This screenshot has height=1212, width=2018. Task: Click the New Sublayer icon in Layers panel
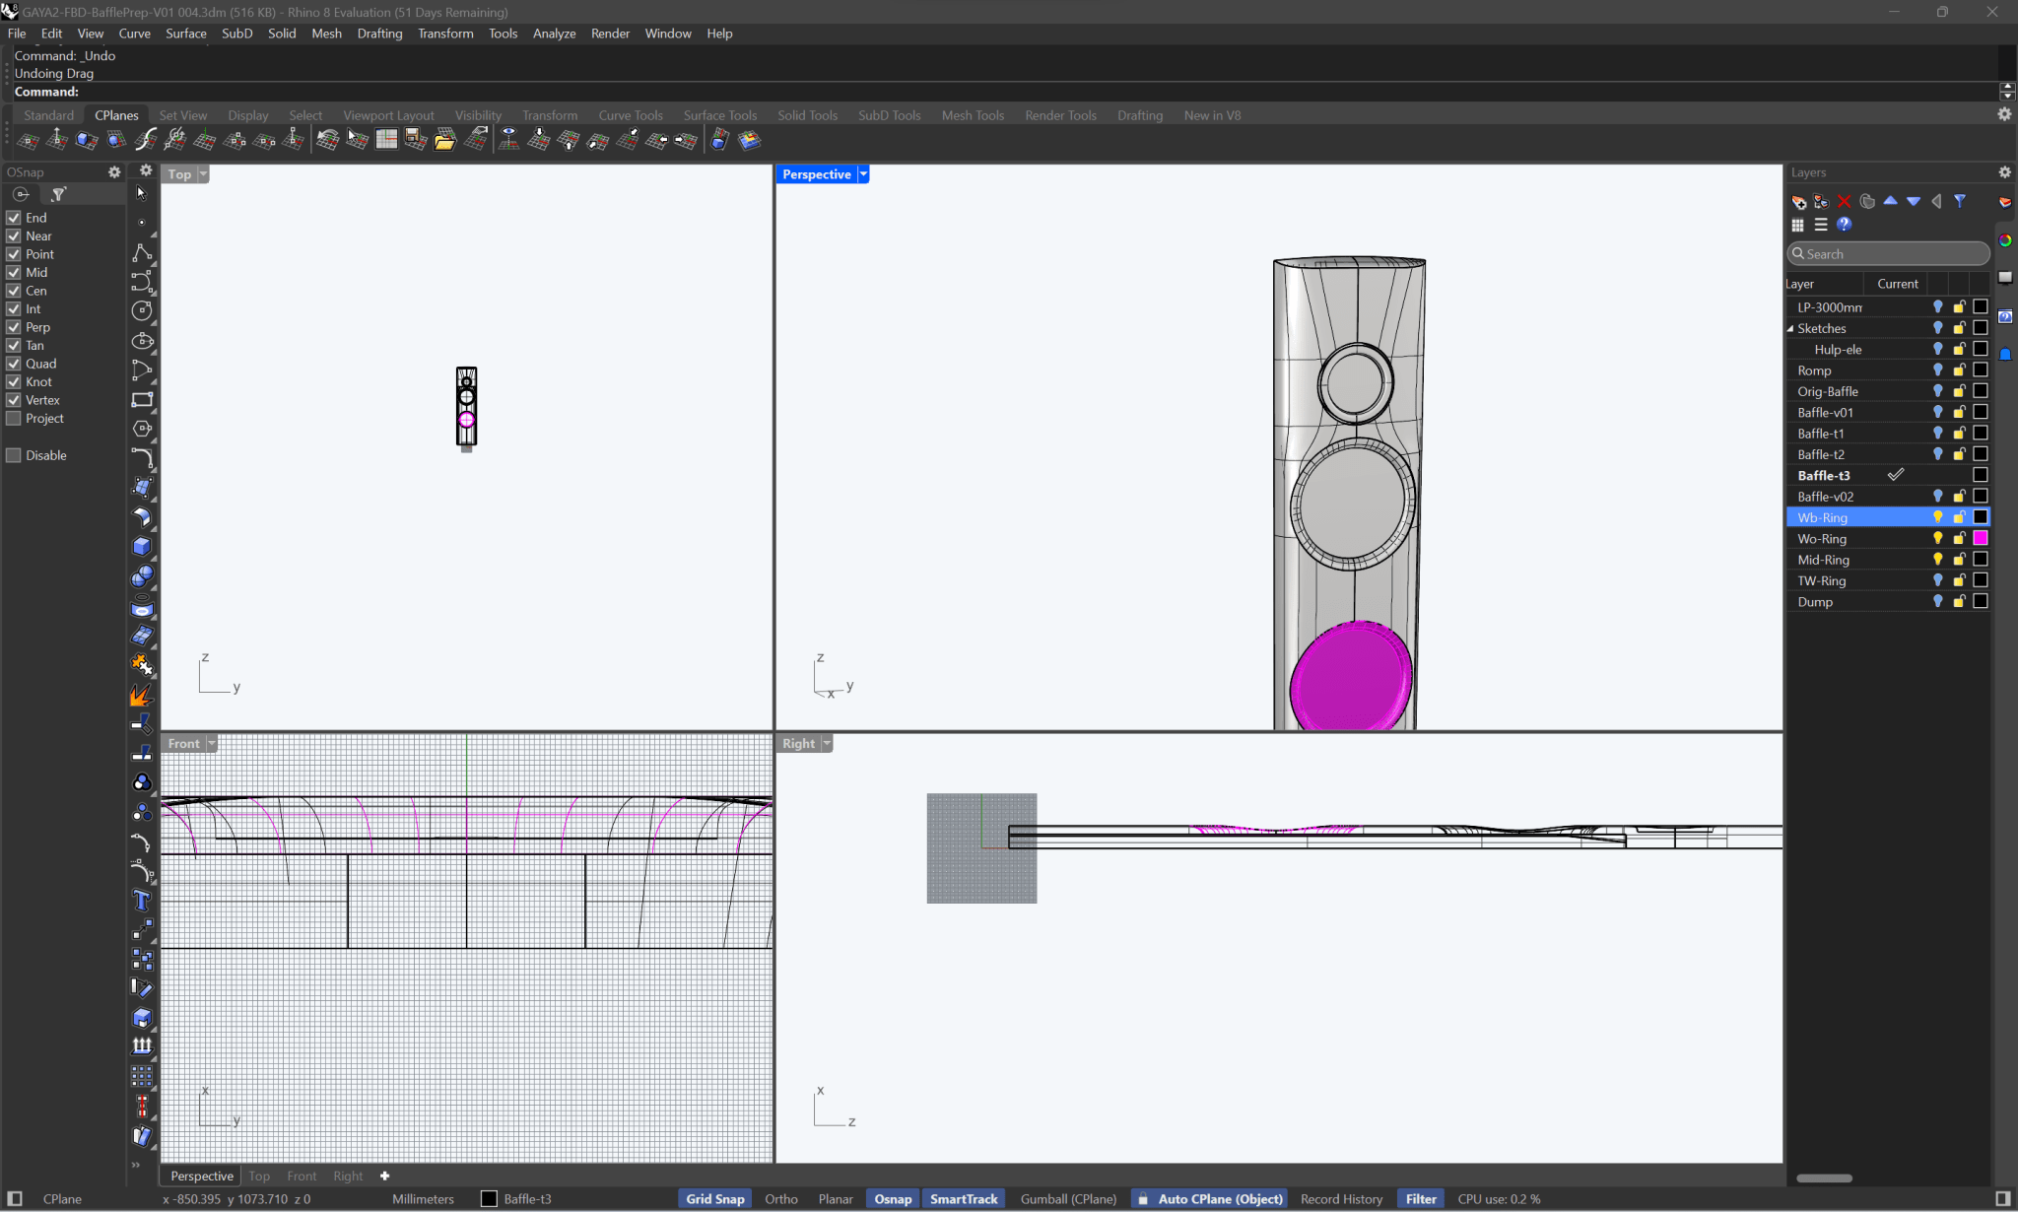1821,201
